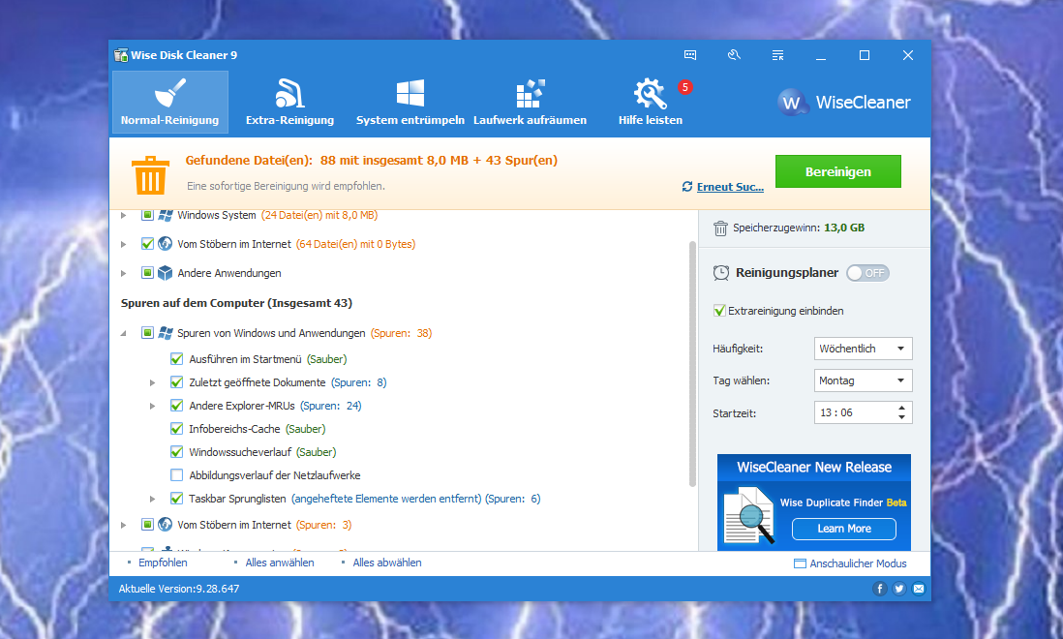Toggle checkbox of Vom Stöbern (Spuren: 3)
The width and height of the screenshot is (1063, 639).
point(148,525)
